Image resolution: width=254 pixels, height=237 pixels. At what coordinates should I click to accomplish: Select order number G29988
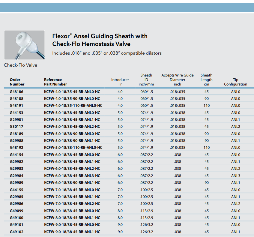click(x=16, y=140)
